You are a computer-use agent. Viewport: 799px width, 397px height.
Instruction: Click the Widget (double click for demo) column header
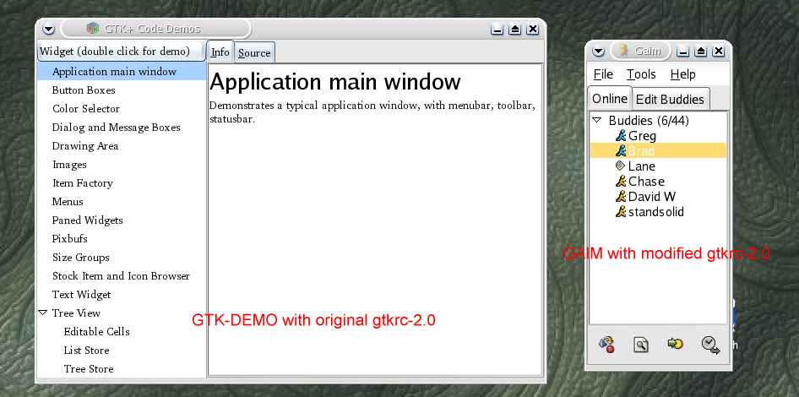pyautogui.click(x=122, y=52)
